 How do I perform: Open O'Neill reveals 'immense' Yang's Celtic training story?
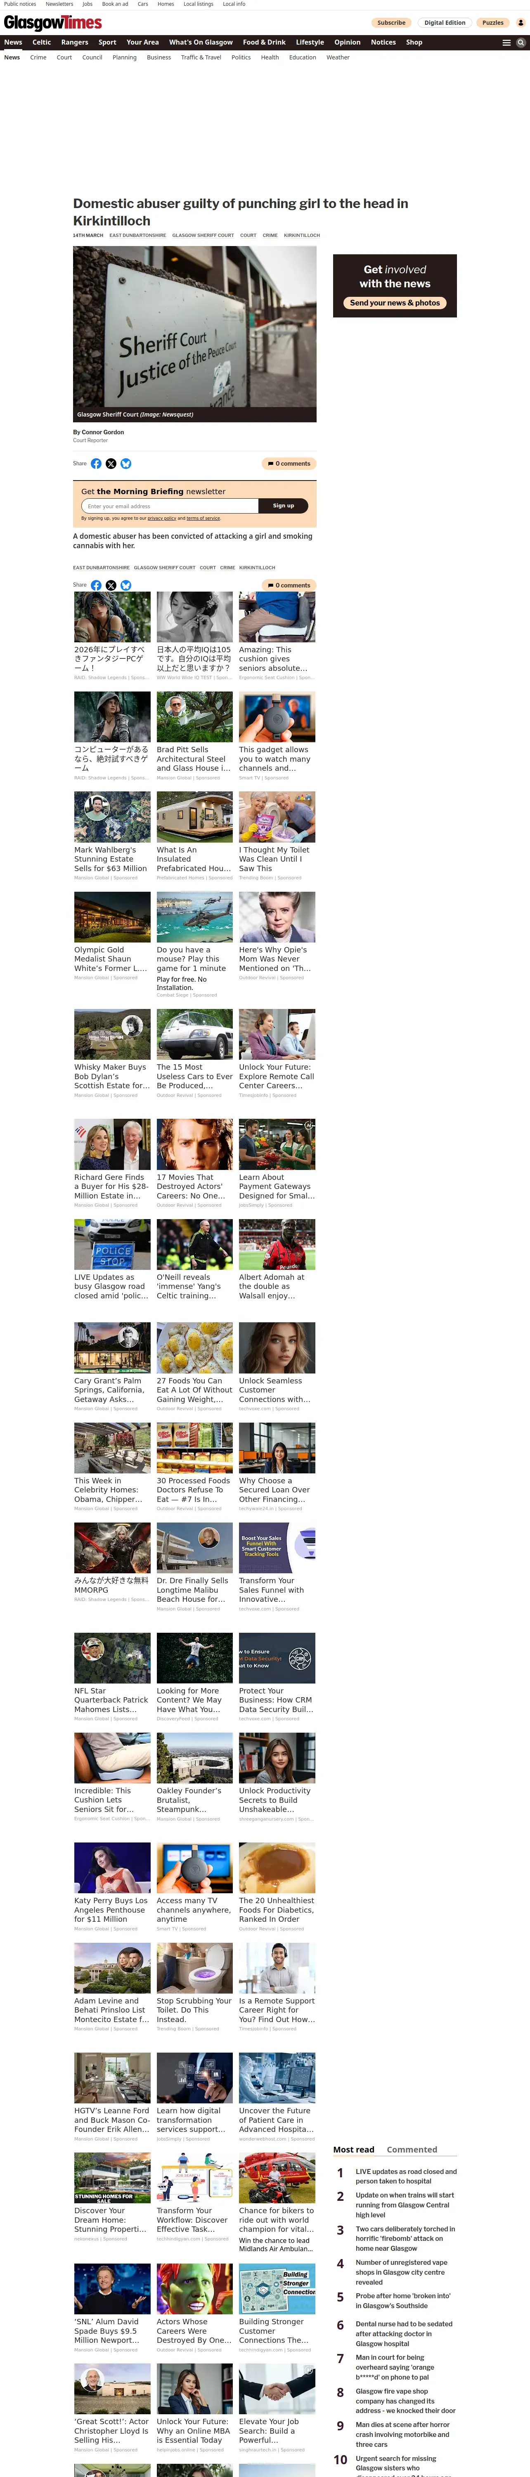pyautogui.click(x=194, y=1260)
